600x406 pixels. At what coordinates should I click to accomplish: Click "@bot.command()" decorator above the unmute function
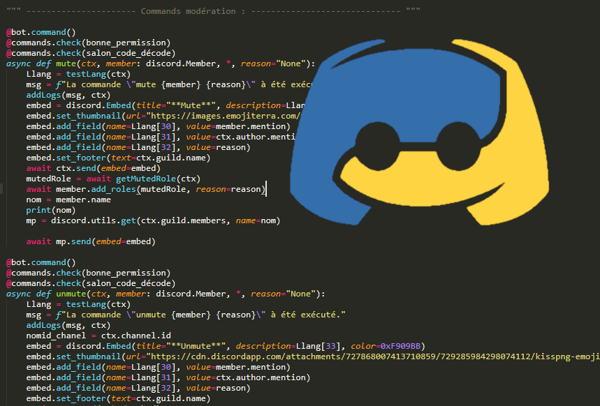click(41, 262)
